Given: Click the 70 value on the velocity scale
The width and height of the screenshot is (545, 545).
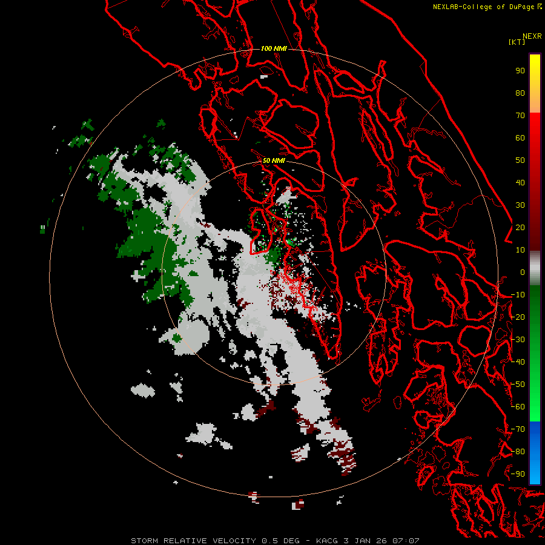Looking at the screenshot, I should 520,116.
